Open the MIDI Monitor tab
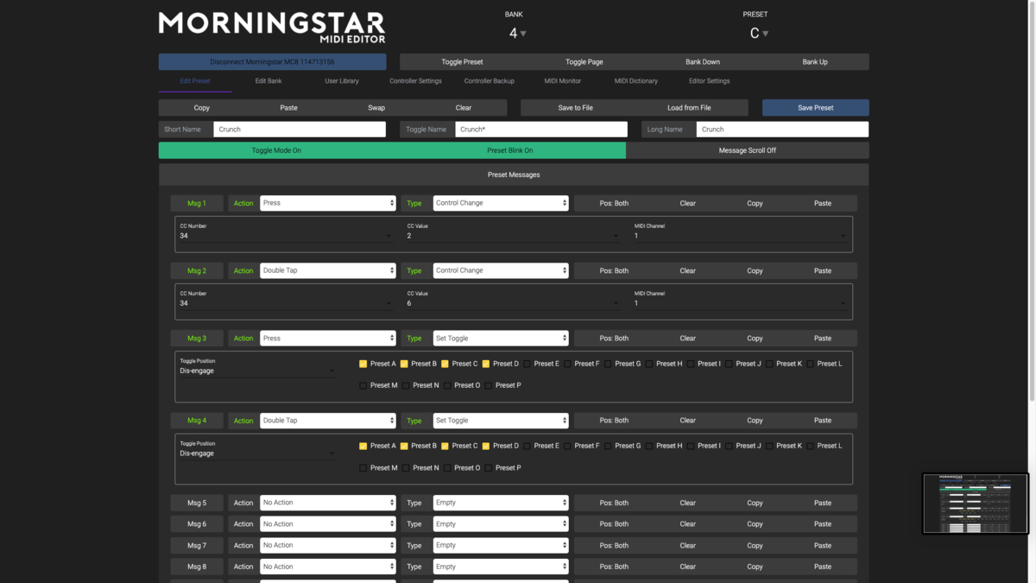Viewport: 1036px width, 583px height. pos(562,81)
